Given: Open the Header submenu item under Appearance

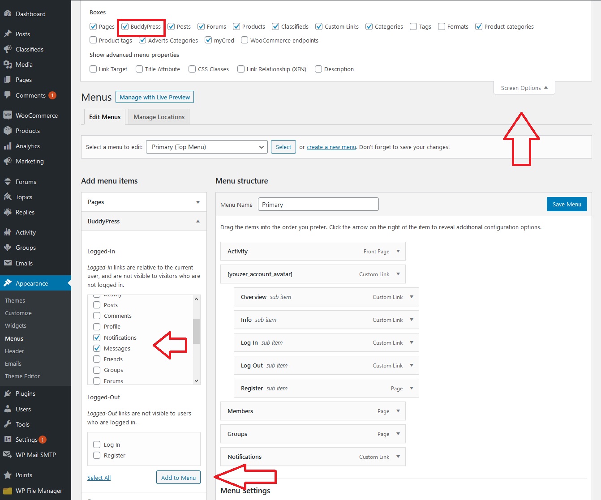Looking at the screenshot, I should click(x=15, y=351).
